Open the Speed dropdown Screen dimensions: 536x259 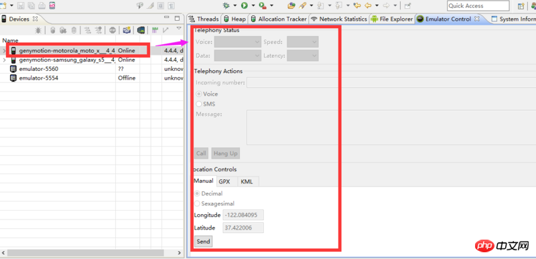click(x=303, y=42)
